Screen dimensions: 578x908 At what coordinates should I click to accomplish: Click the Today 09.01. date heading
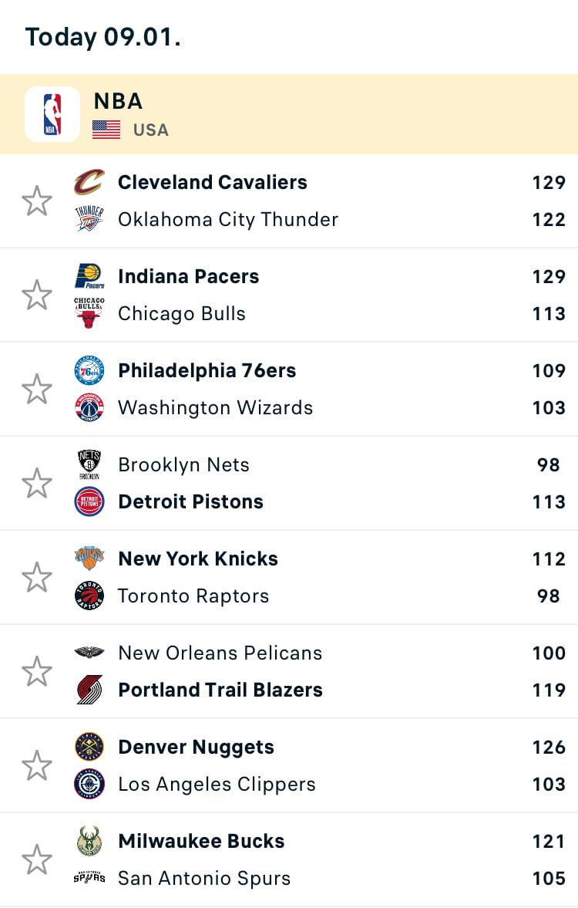pyautogui.click(x=103, y=37)
